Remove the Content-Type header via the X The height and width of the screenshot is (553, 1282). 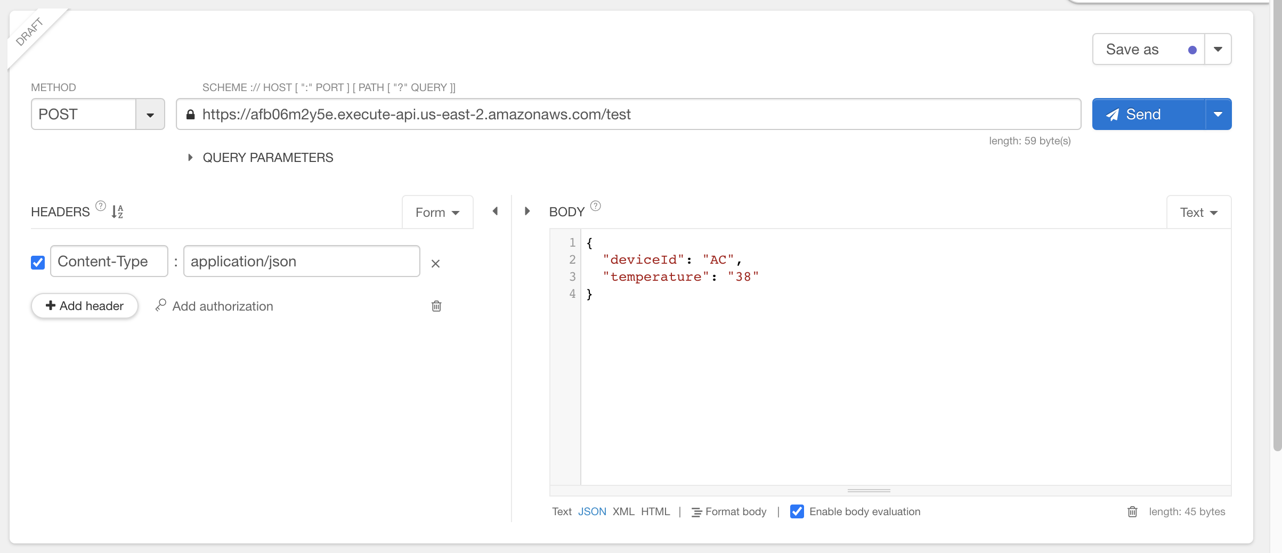(x=436, y=263)
